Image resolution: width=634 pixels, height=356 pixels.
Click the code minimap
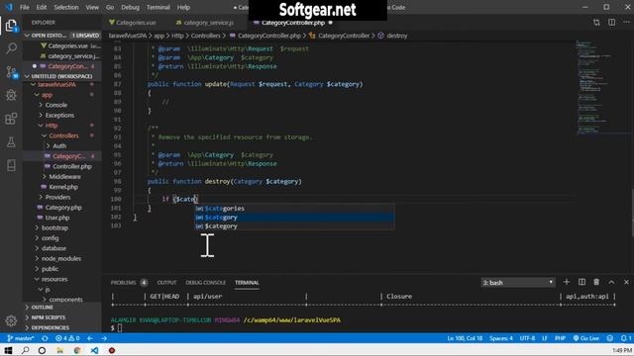click(602, 87)
